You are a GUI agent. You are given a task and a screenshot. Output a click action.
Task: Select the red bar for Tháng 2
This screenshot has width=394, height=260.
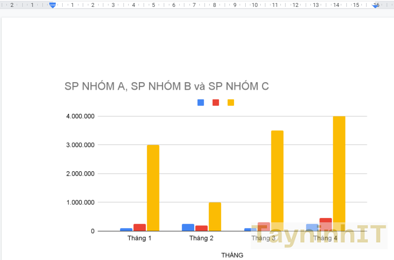(x=202, y=228)
